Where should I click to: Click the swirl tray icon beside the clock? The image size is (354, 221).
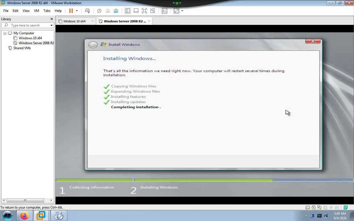pyautogui.click(x=326, y=216)
